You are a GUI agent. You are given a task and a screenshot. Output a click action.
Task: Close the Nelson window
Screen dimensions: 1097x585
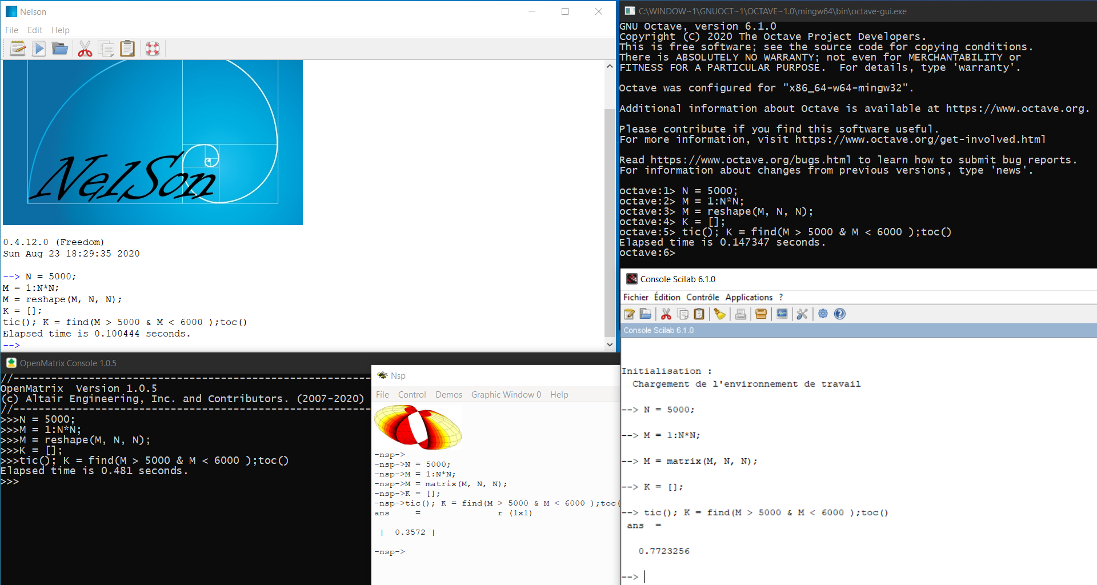[x=599, y=11]
